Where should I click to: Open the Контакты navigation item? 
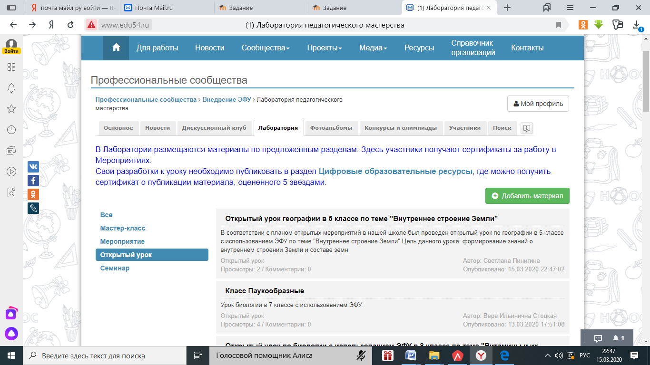tap(527, 48)
